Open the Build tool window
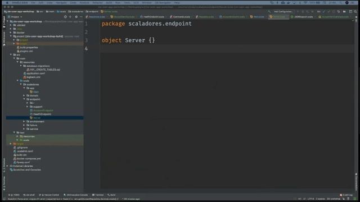The height and width of the screenshot is (202, 360). [111, 195]
